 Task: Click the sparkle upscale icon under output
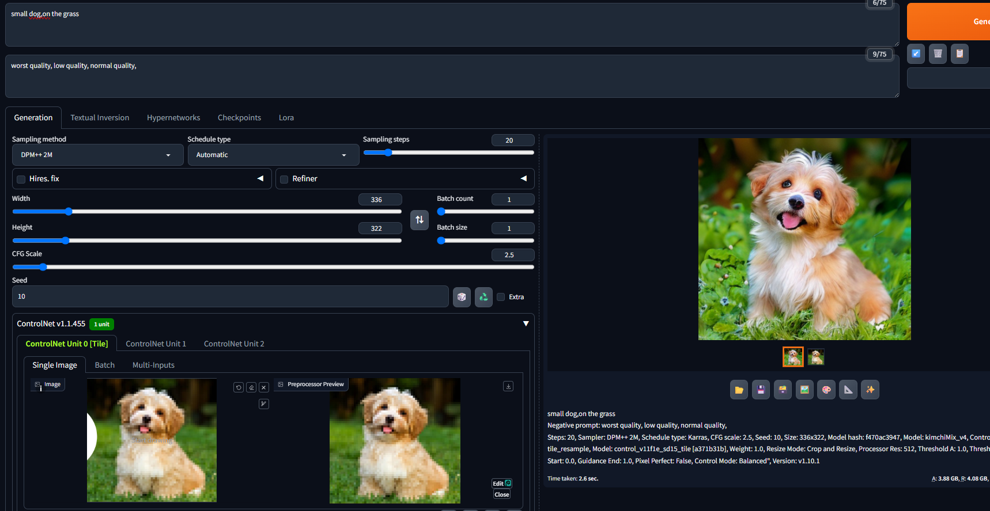coord(870,390)
